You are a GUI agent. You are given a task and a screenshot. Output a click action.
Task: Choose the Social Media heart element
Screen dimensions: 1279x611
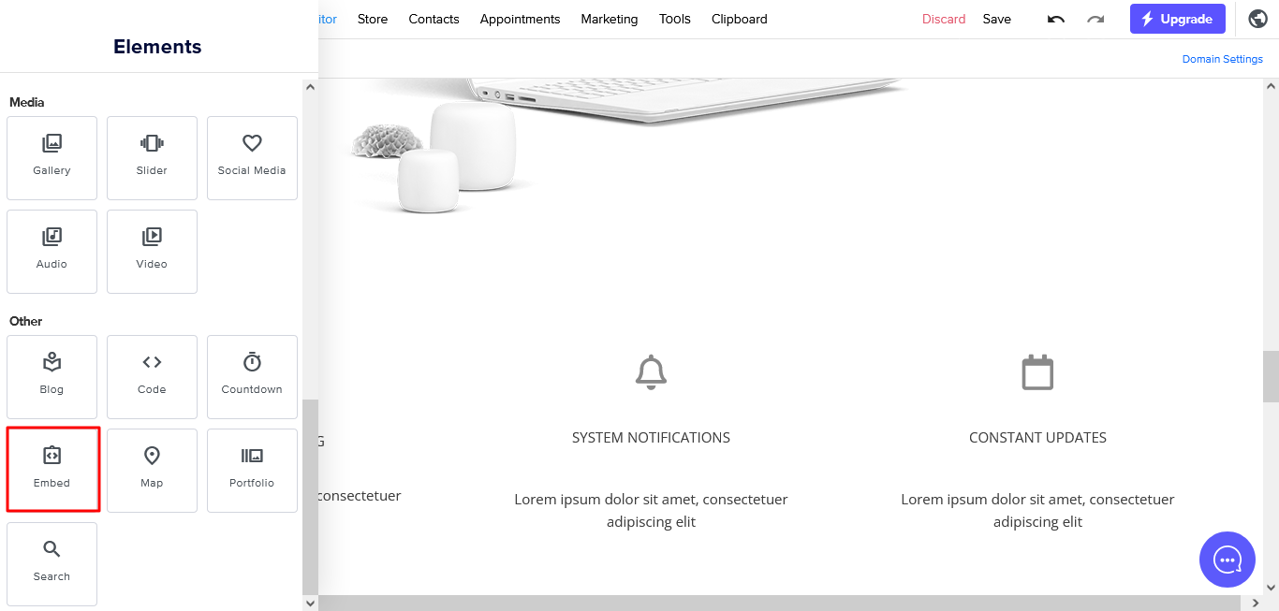[252, 158]
